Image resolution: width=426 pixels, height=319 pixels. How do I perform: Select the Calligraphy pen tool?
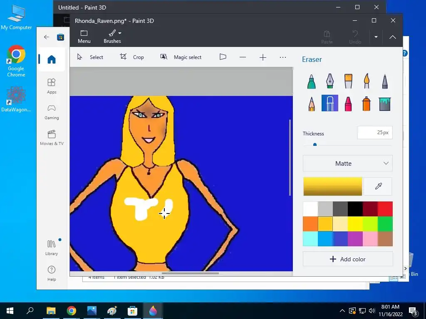click(330, 81)
